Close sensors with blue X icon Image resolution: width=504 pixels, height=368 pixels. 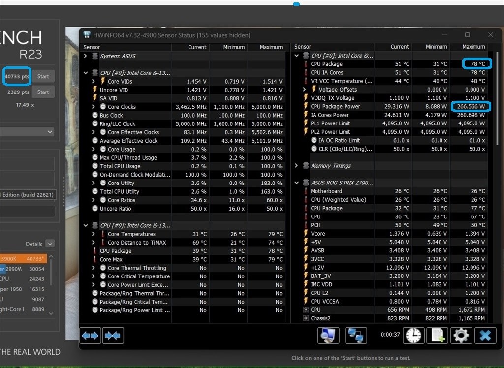tap(485, 335)
